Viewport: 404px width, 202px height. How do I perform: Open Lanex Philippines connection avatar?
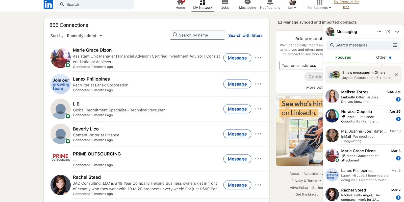(x=61, y=84)
